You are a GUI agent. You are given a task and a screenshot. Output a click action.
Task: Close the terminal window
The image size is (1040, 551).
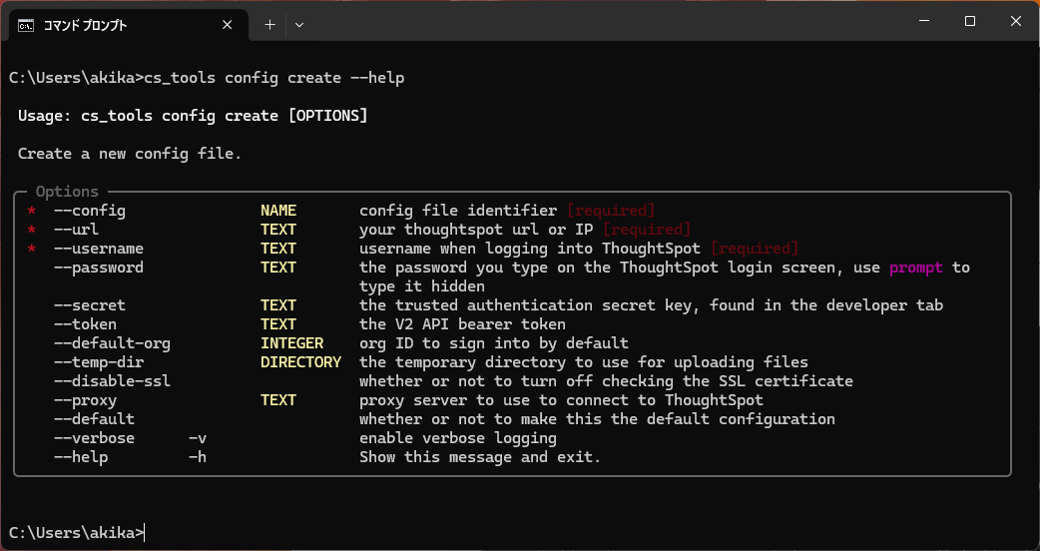point(1015,22)
